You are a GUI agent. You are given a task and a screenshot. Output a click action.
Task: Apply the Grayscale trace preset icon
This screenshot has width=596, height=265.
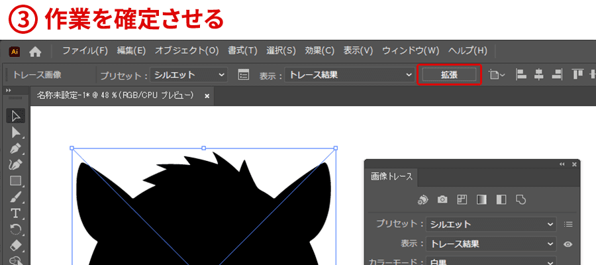pyautogui.click(x=481, y=199)
